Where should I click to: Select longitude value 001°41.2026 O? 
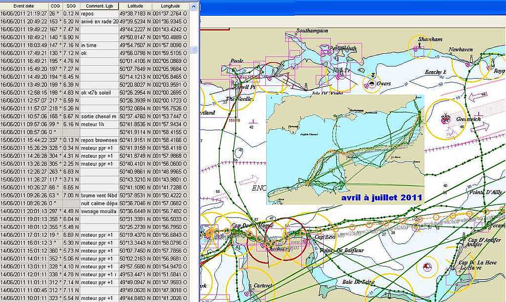point(170,298)
